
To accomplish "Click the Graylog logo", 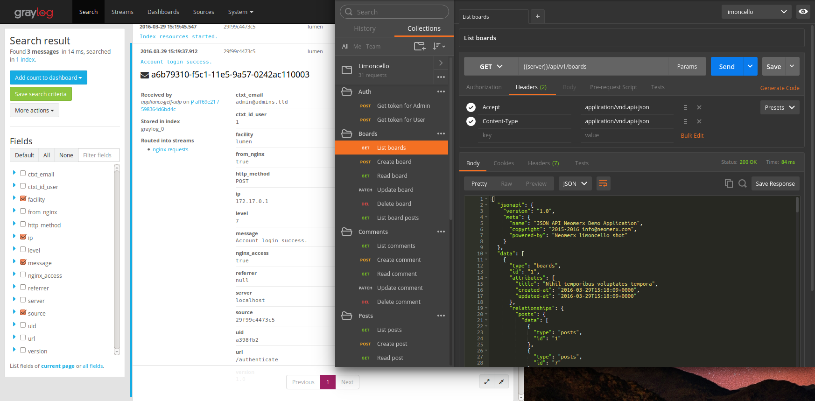I will click(34, 12).
